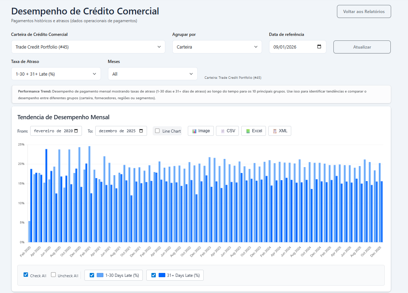
Task: Tick the Uncheck All checkbox
Action: coord(53,275)
